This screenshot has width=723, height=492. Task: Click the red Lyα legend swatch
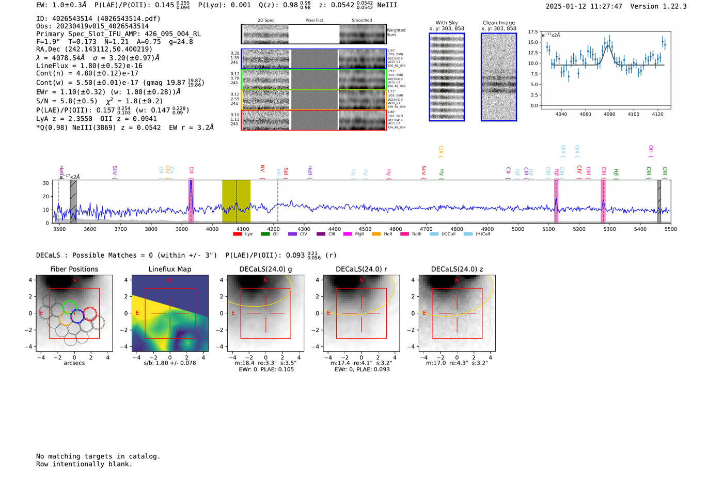click(x=238, y=234)
